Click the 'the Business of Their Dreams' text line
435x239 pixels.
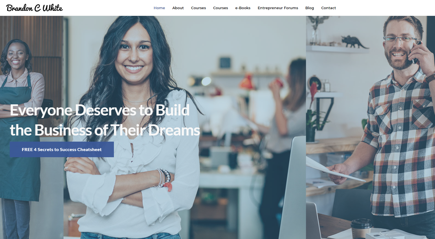click(105, 130)
